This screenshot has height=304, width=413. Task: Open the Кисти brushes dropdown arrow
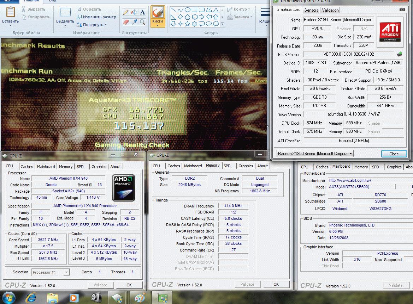tap(158, 26)
